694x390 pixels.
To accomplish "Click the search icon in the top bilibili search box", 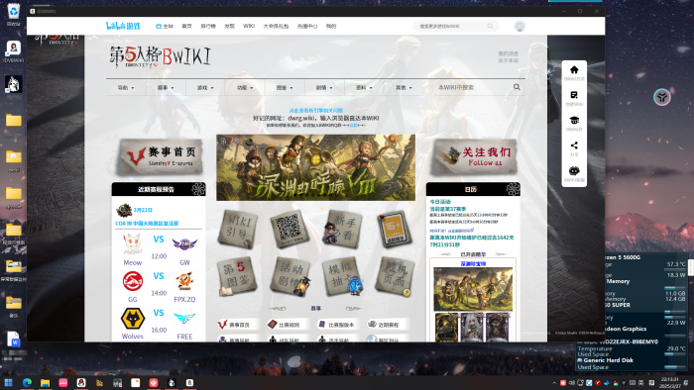I will point(490,26).
